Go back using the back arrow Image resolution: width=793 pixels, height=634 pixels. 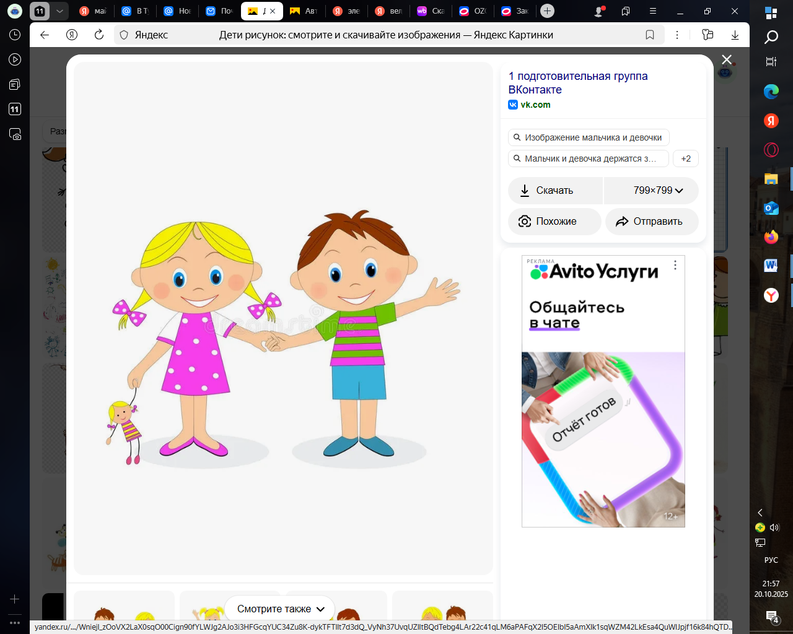(x=45, y=35)
